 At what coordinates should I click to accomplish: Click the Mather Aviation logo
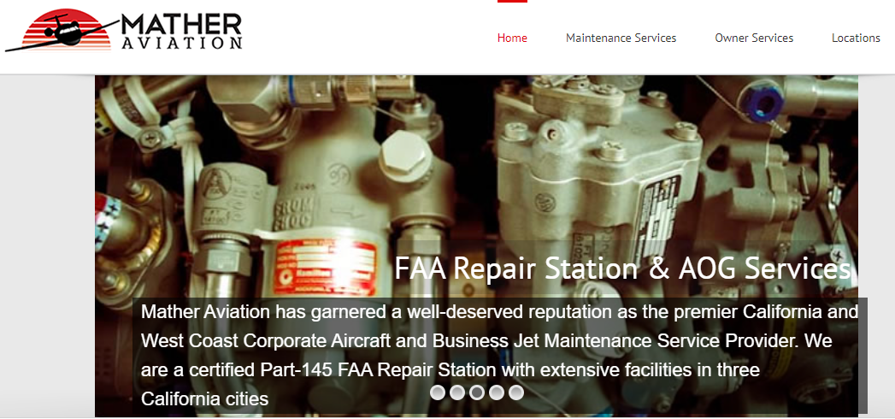124,30
